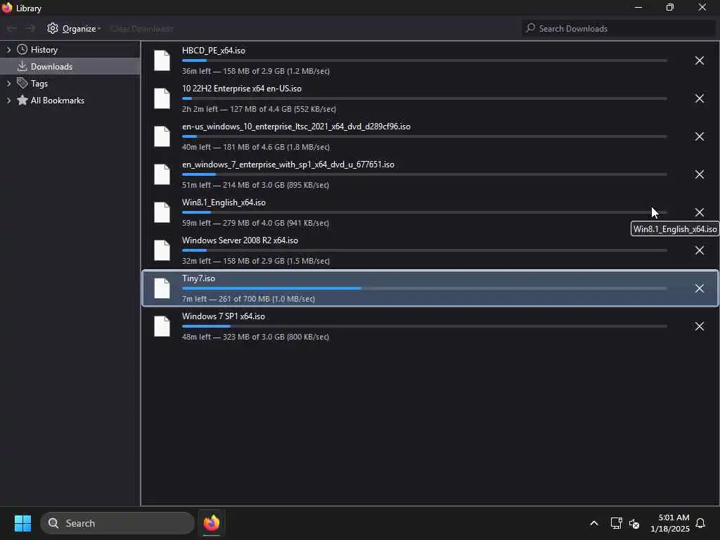This screenshot has height=540, width=720.
Task: Select All Bookmarks in the sidebar
Action: 58,100
